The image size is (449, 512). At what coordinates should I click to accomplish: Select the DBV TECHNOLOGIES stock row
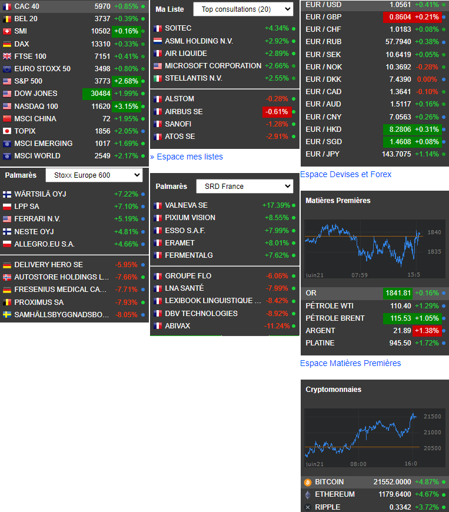[x=225, y=314]
